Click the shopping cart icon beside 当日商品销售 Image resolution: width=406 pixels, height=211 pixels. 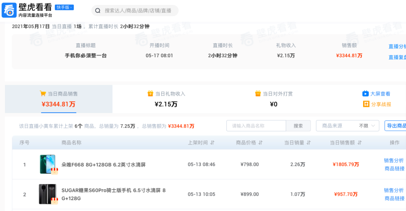point(43,93)
